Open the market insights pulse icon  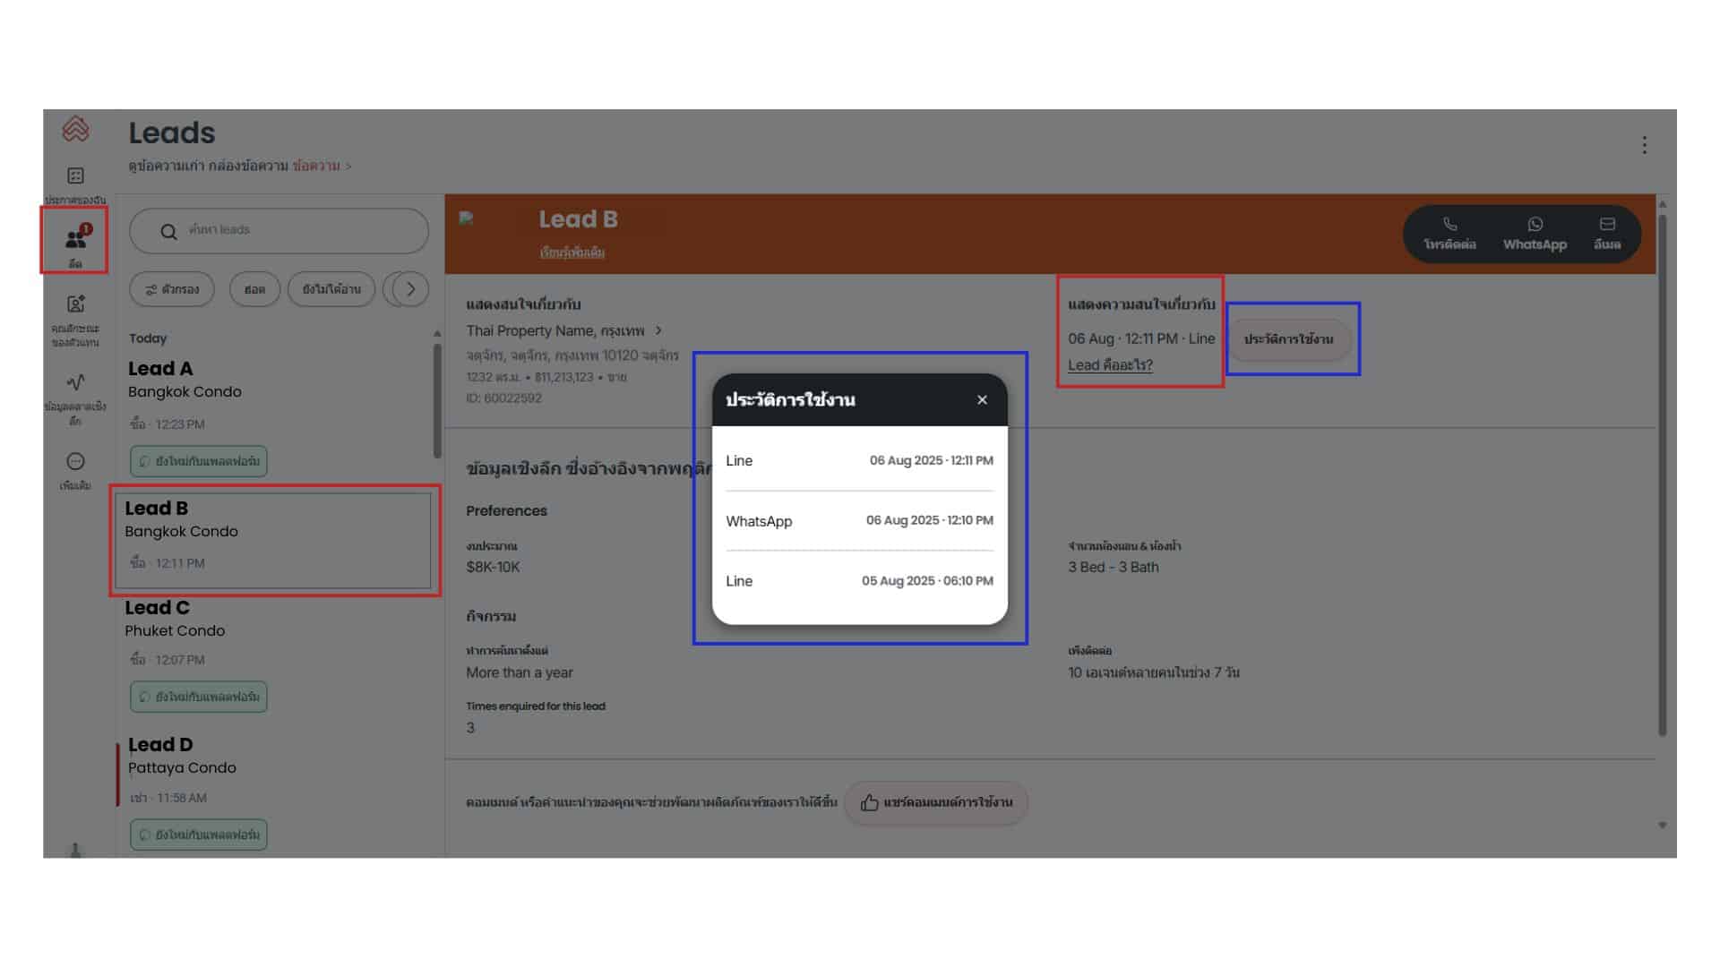[75, 382]
